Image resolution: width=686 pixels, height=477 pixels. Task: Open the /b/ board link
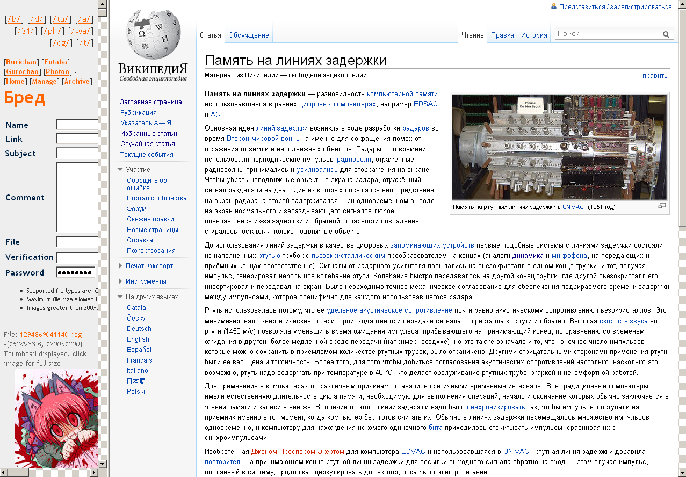[13, 19]
